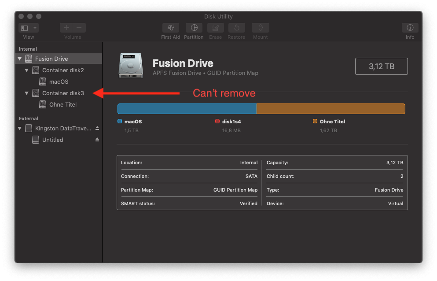The image size is (437, 281).
Task: Eject the Kingston DataTraveler drive
Action: pyautogui.click(x=97, y=128)
